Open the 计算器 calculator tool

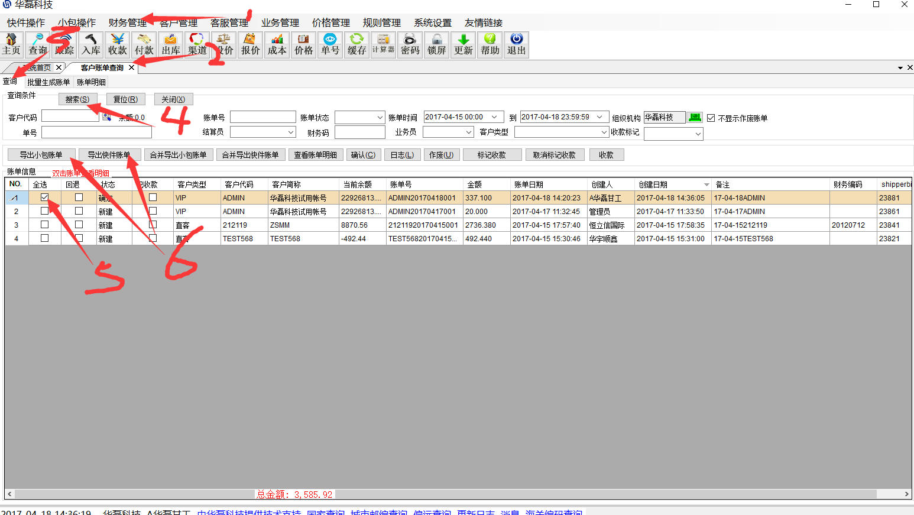[383, 44]
